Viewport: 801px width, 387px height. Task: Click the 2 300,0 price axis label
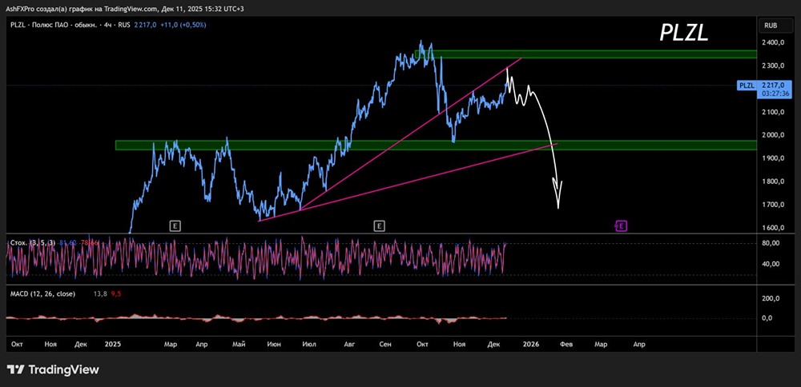pyautogui.click(x=772, y=66)
